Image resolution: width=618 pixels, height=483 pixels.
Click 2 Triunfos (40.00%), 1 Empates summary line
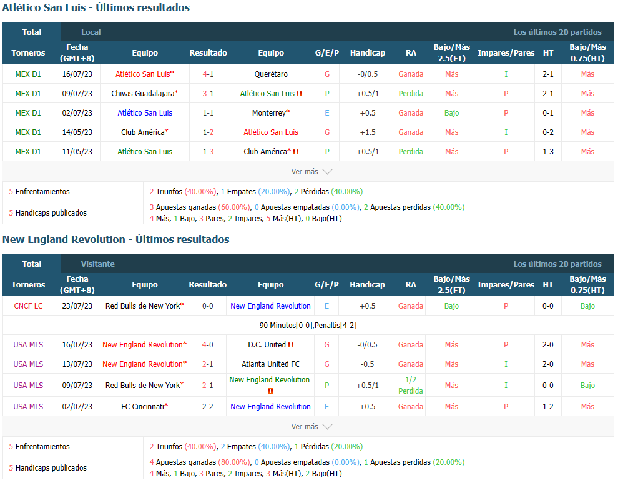256,191
